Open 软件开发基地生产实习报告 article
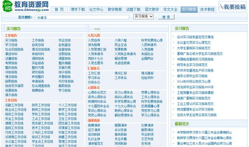Screen dimensions: 249x147 (195, 71)
